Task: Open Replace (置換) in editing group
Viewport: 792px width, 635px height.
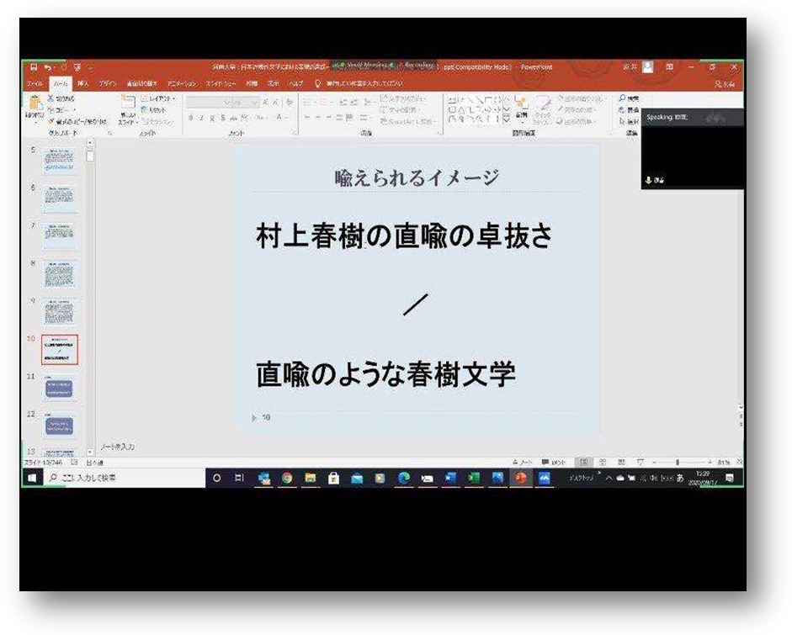Action: [629, 109]
